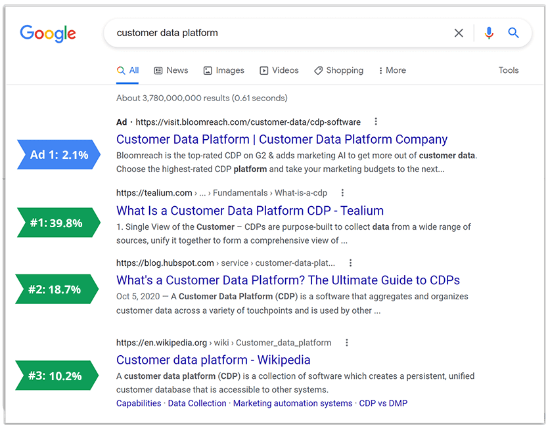Image resolution: width=548 pixels, height=430 pixels.
Task: Open the Tealium What Is a CDP result
Action: [250, 211]
